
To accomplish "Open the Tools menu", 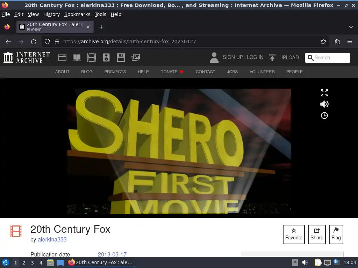I will pos(100,14).
